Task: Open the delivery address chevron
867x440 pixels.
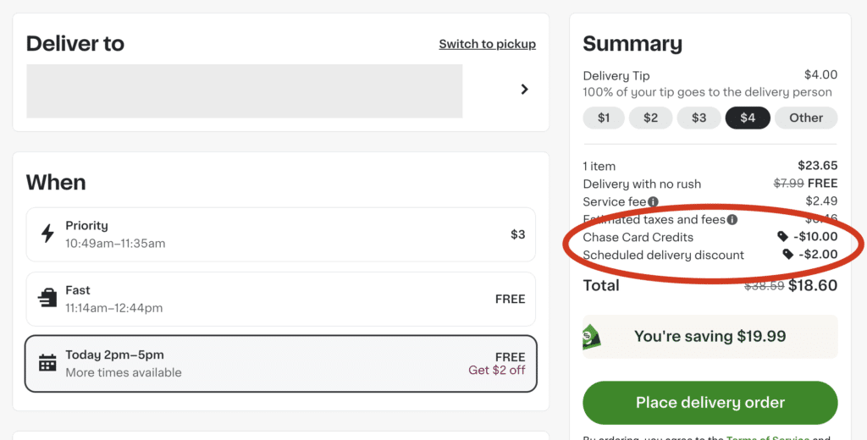Action: pyautogui.click(x=524, y=89)
